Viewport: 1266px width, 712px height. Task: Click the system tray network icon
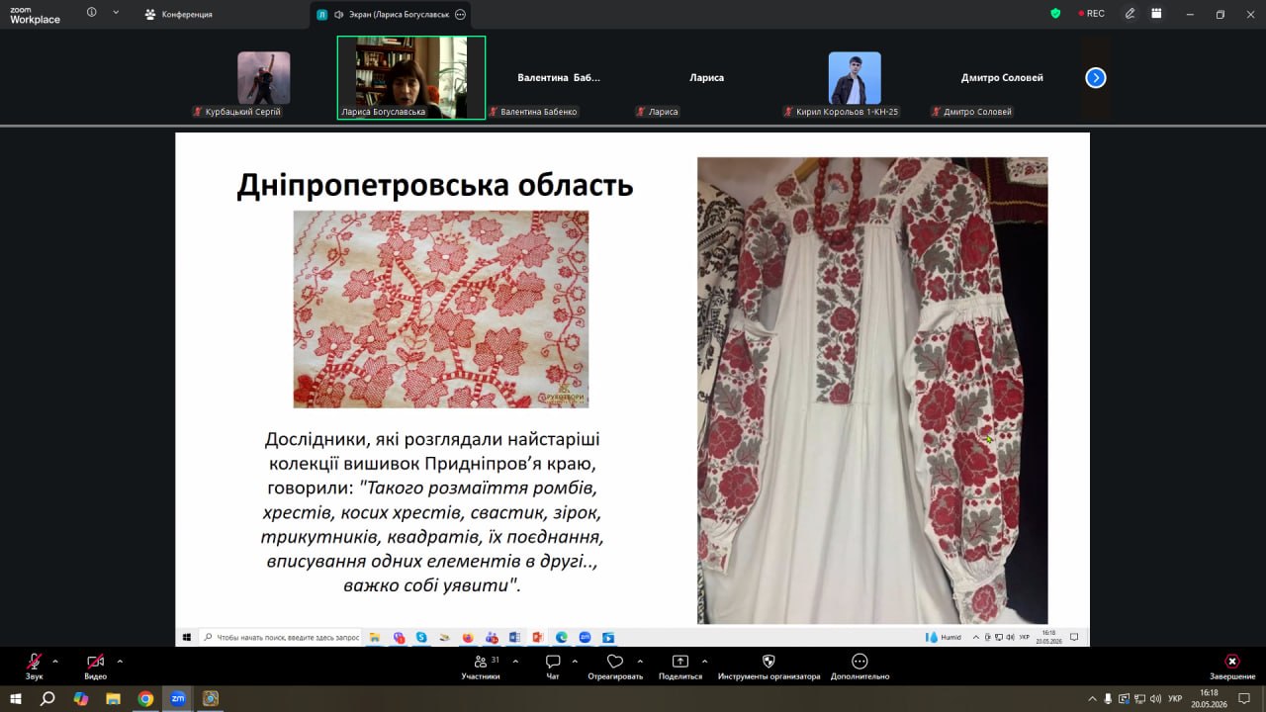(1139, 698)
